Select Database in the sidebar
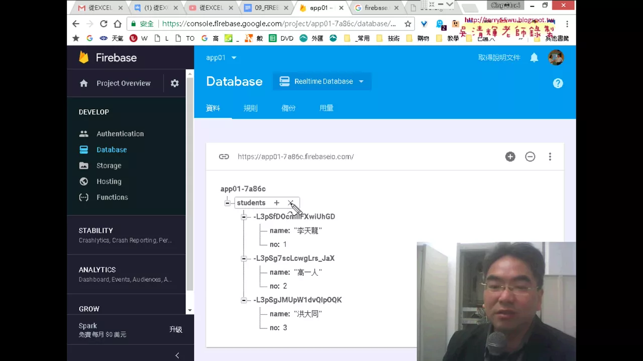Viewport: 643px width, 361px height. (x=112, y=149)
